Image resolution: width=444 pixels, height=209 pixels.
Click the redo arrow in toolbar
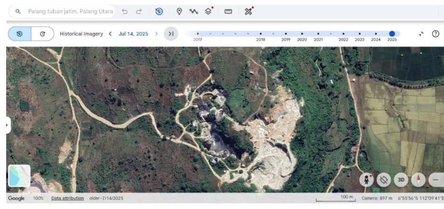(x=139, y=11)
